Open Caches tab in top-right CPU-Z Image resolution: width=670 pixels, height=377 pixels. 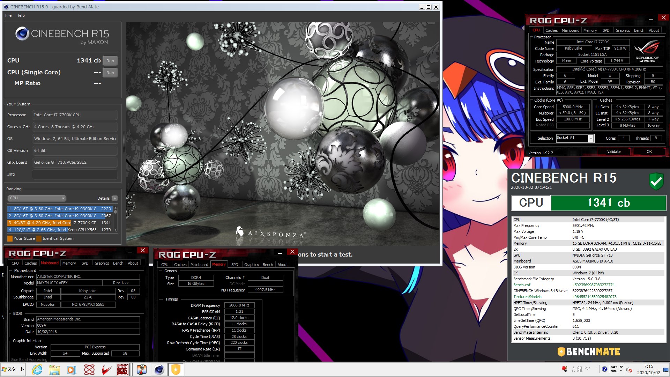[x=551, y=30]
